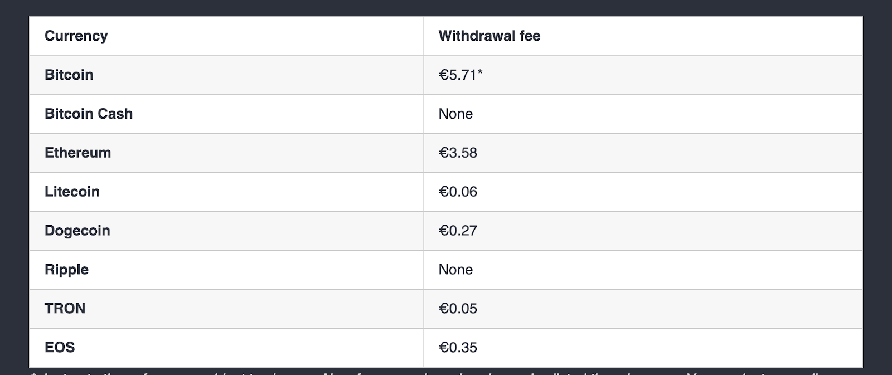Select the €0.06 Litecoin fee value
Image resolution: width=892 pixels, height=375 pixels.
point(458,192)
